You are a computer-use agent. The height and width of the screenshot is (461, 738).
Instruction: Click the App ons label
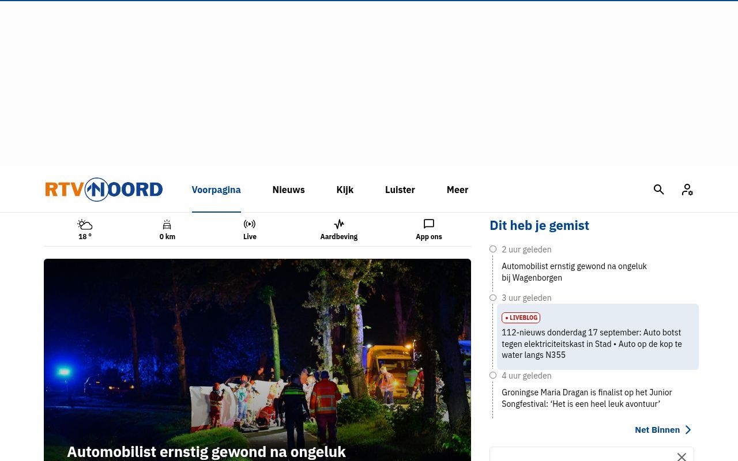pyautogui.click(x=429, y=237)
